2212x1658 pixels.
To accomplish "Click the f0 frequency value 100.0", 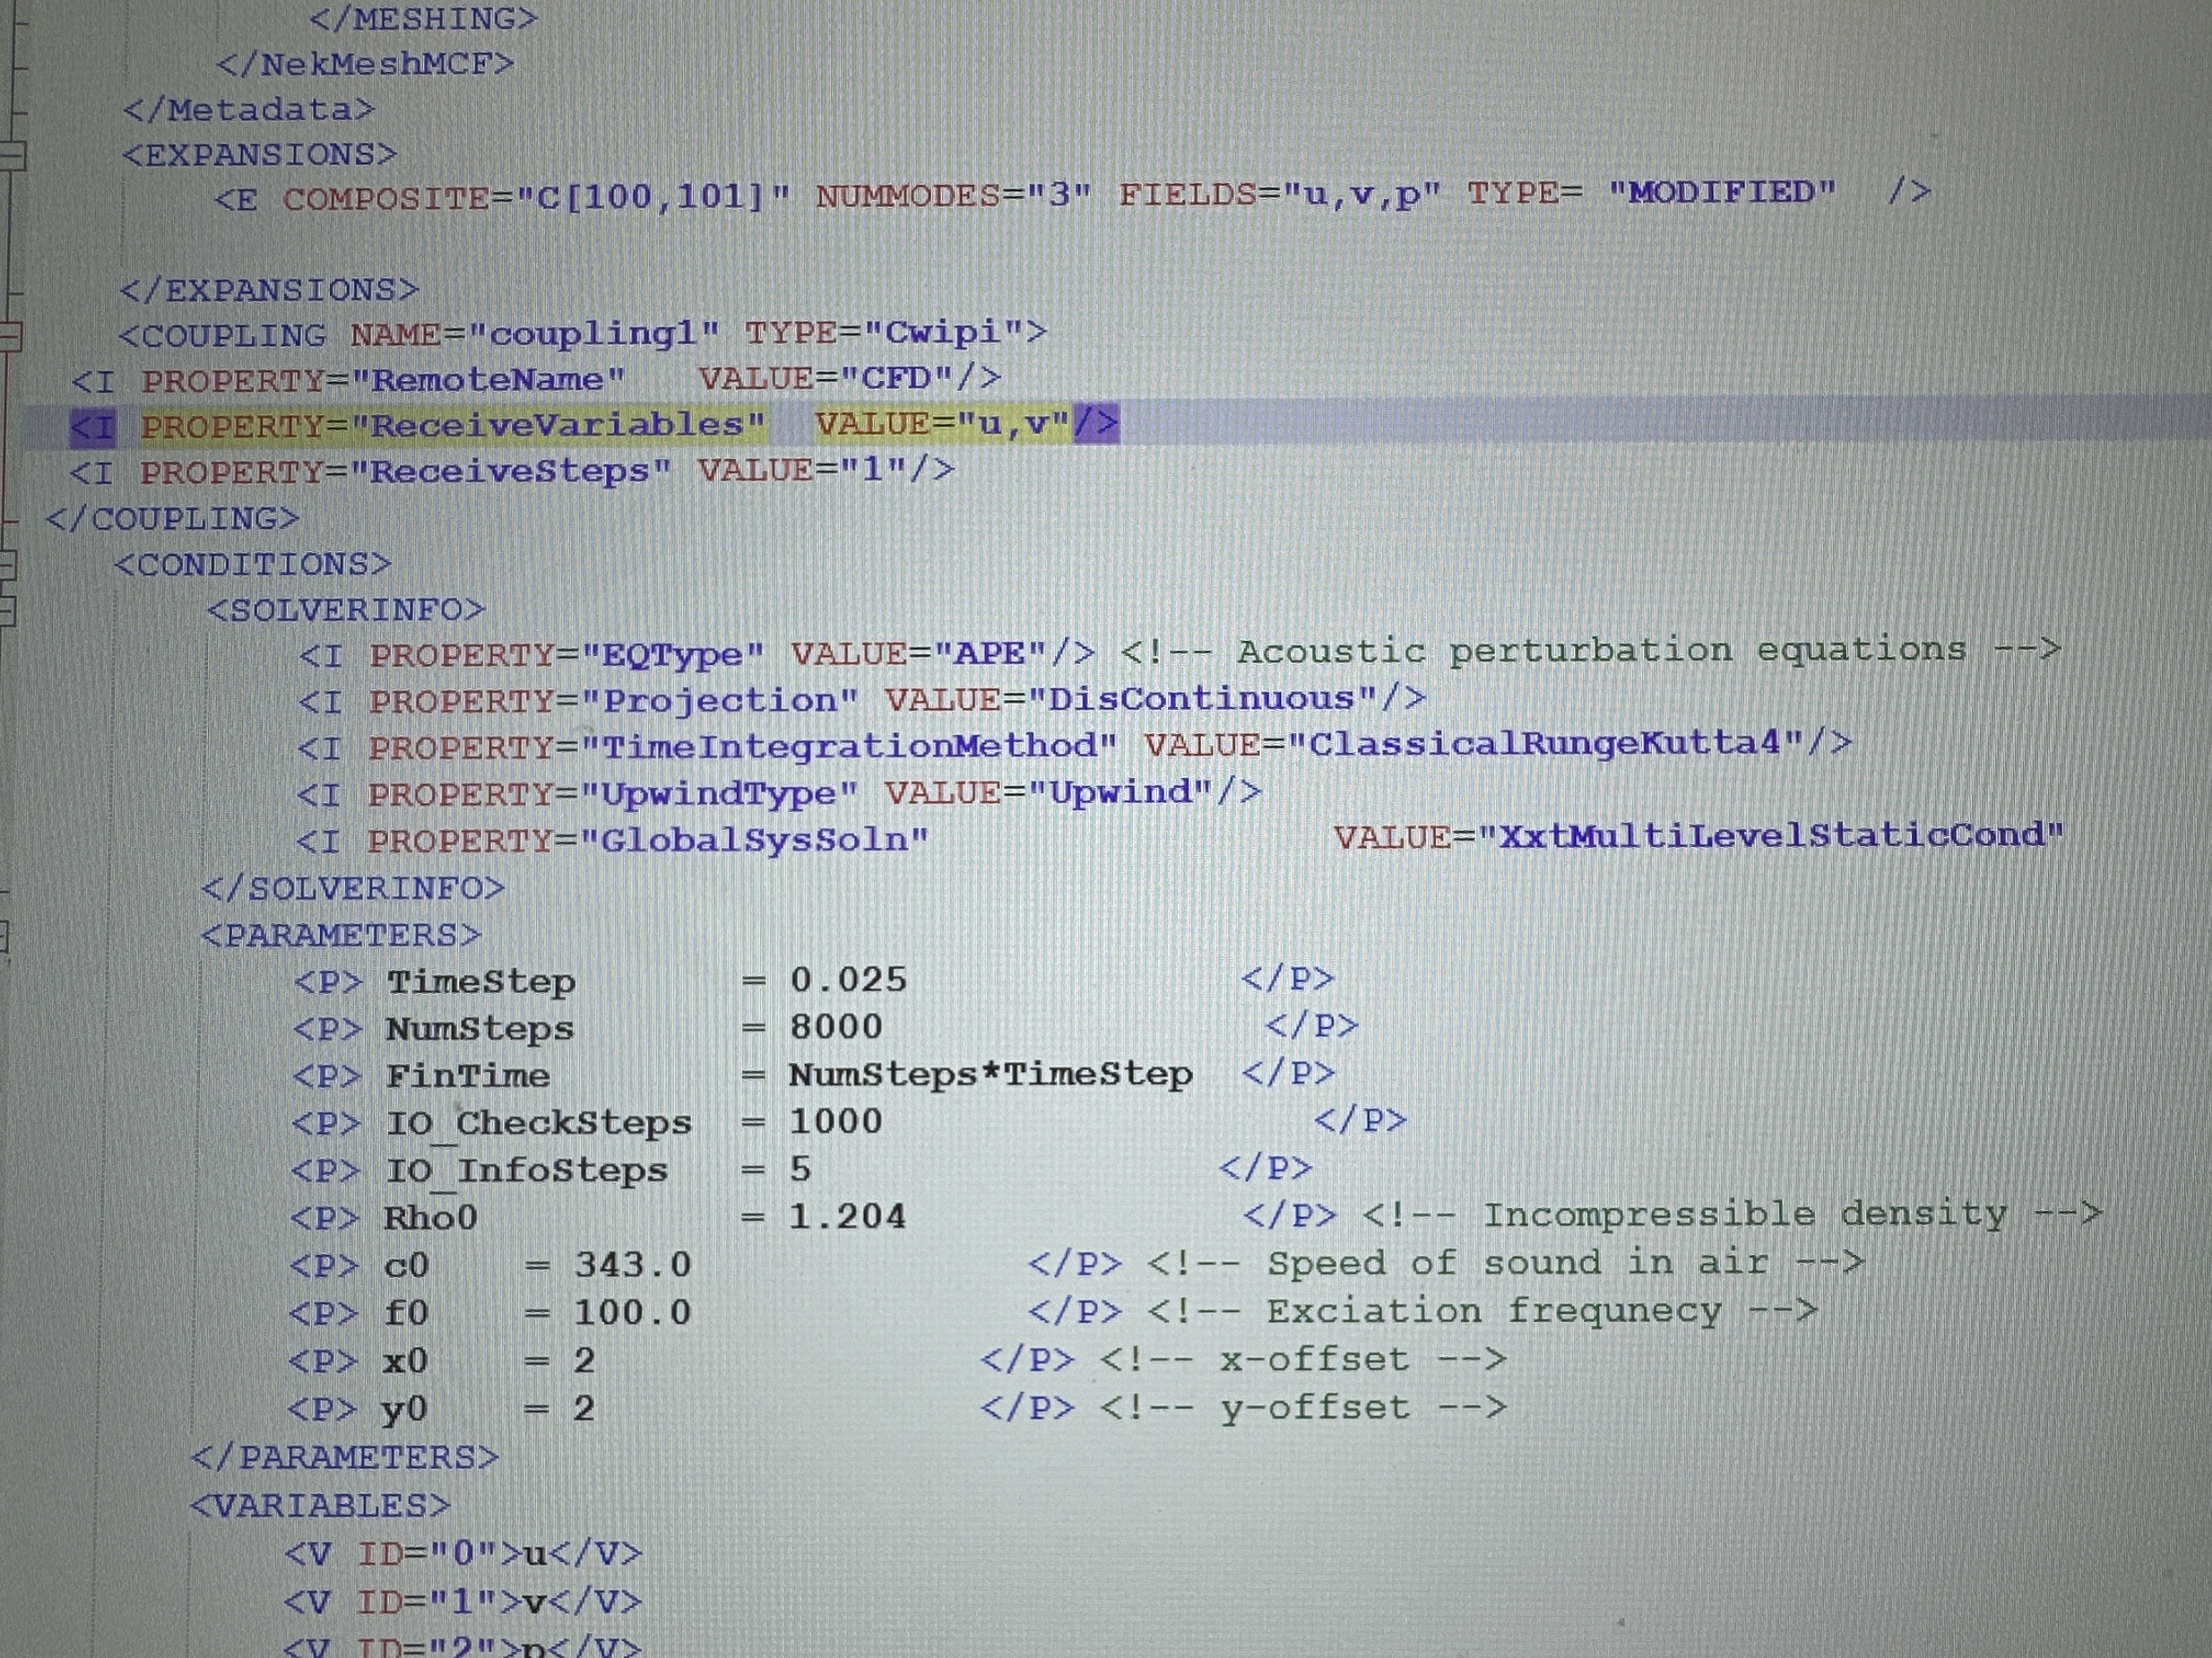I will [632, 1312].
